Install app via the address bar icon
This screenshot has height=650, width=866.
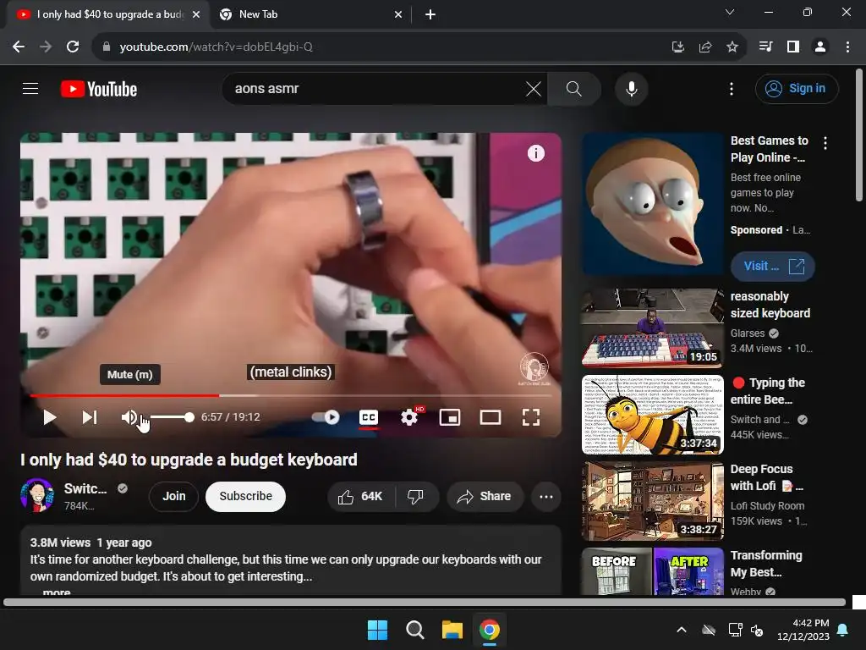(677, 47)
